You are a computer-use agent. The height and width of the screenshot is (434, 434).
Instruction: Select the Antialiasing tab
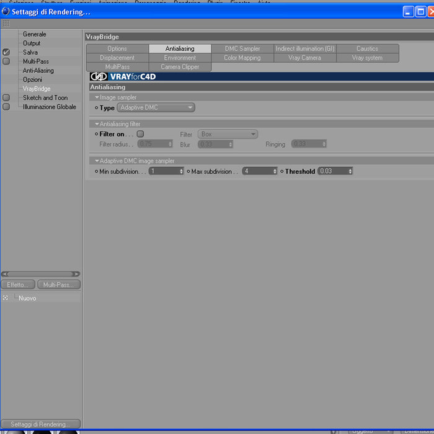point(180,48)
